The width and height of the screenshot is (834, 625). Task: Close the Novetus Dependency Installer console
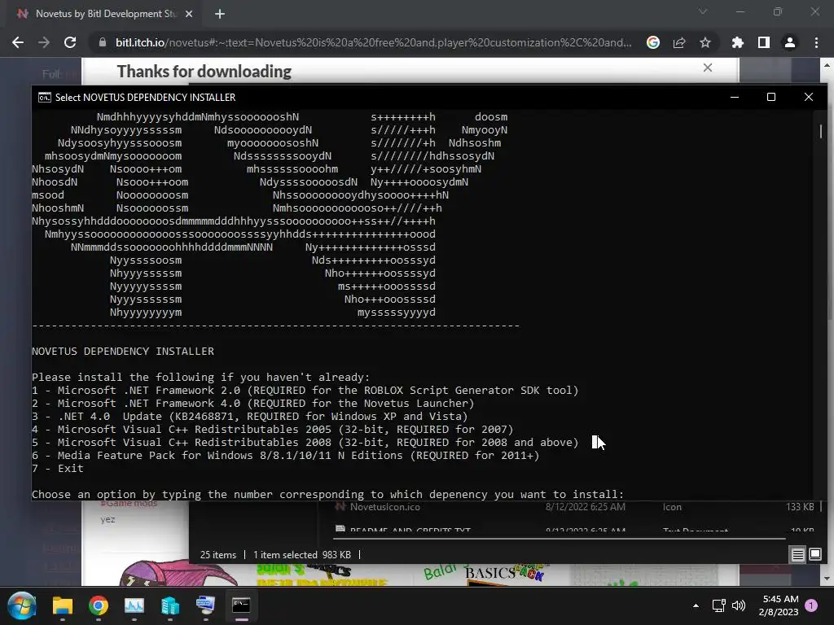(809, 98)
